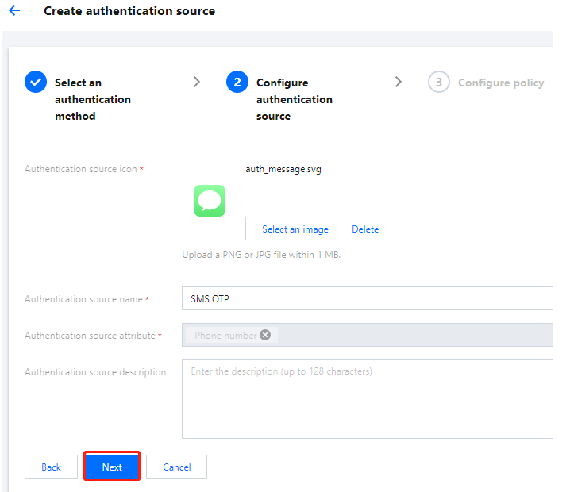Viewport: 570px width, 492px height.
Task: Click the Delete link for the icon
Action: pos(365,229)
